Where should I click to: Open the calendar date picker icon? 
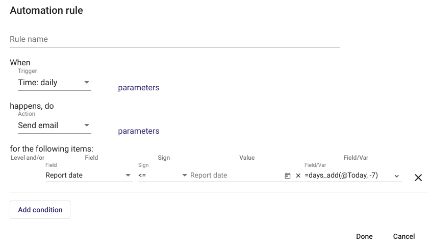point(287,176)
